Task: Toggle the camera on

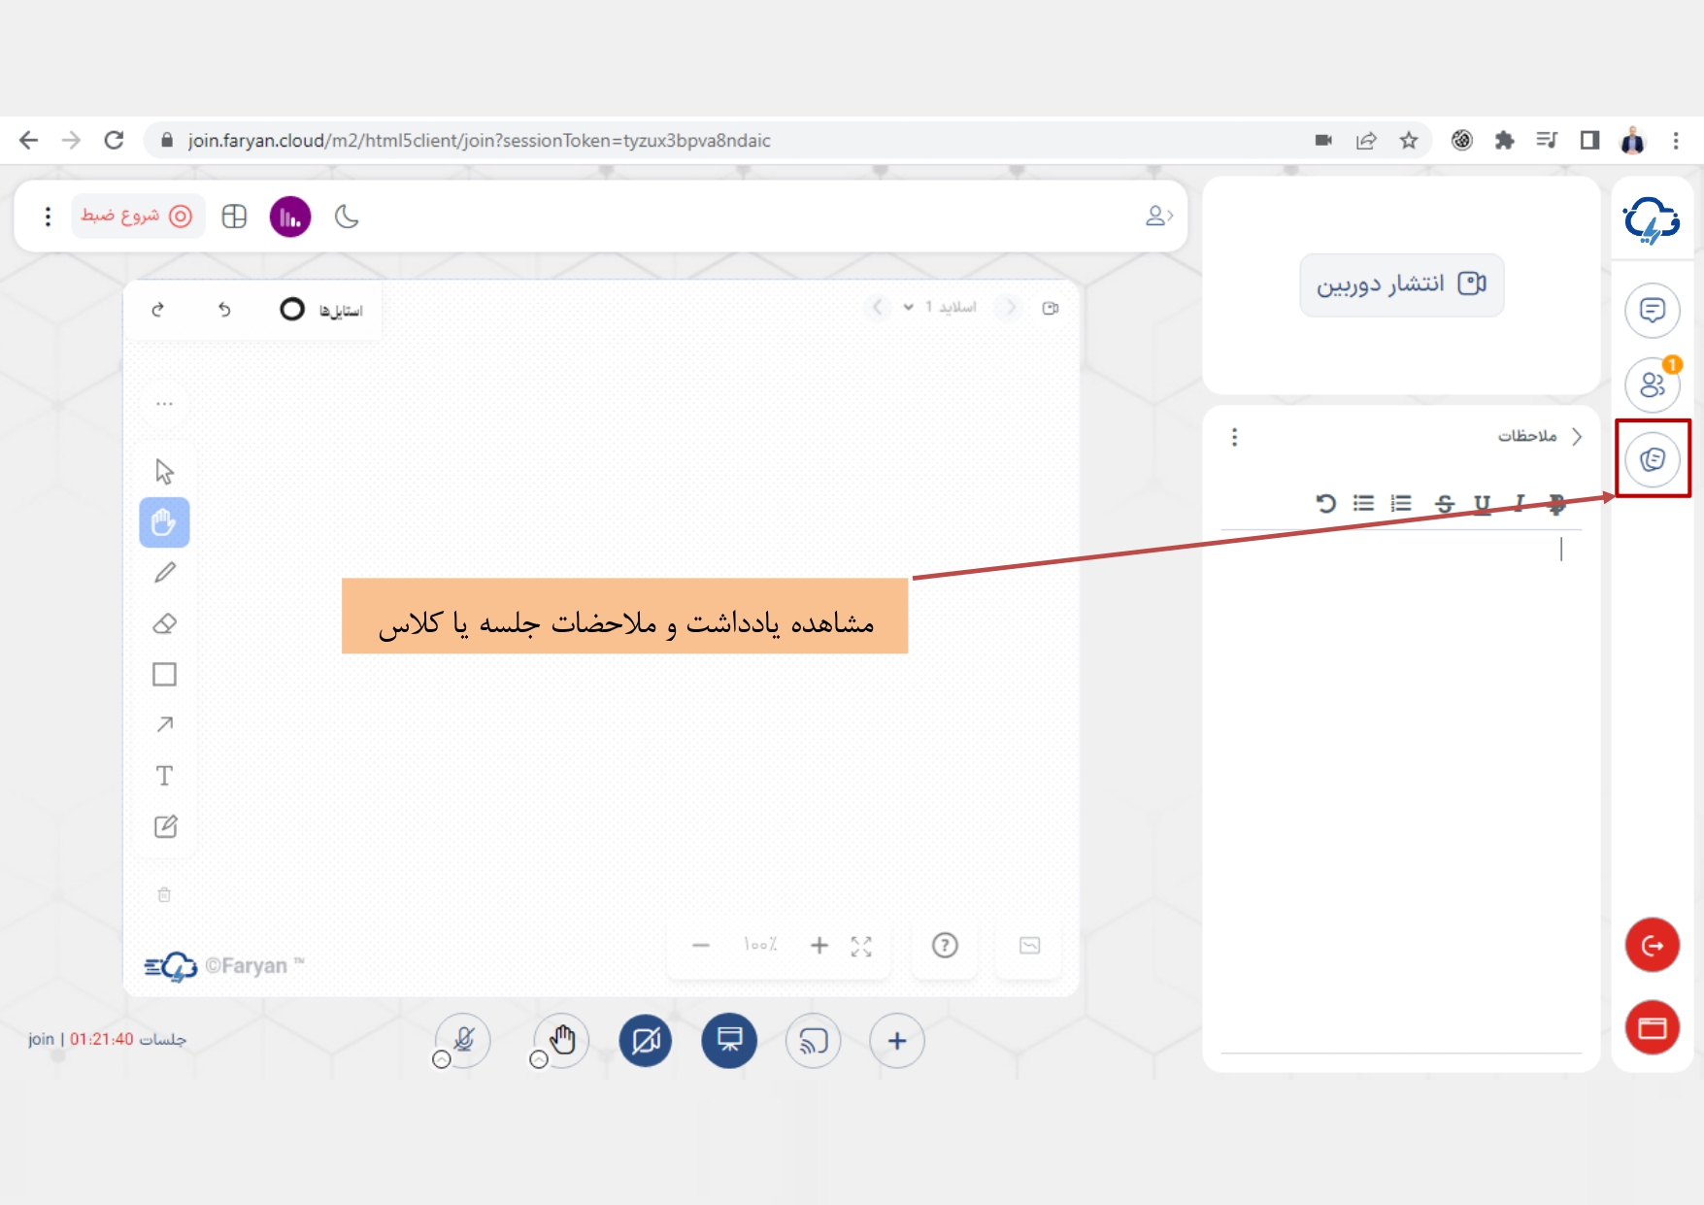Action: [646, 1041]
